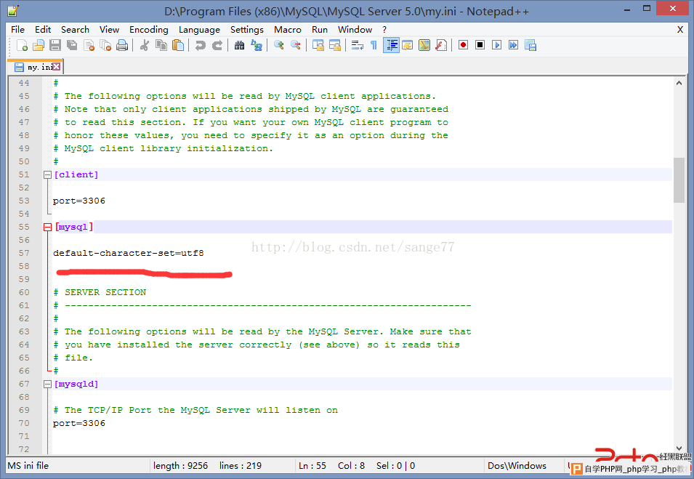Screen dimensions: 694x479
Task: Open the File menu
Action: (x=17, y=30)
